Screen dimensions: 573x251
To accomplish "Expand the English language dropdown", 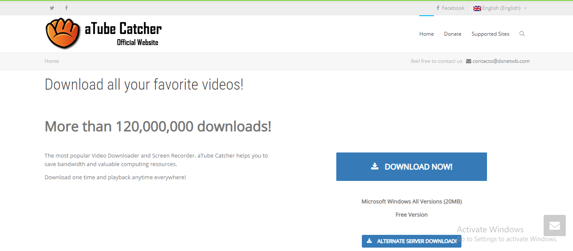I will (500, 8).
